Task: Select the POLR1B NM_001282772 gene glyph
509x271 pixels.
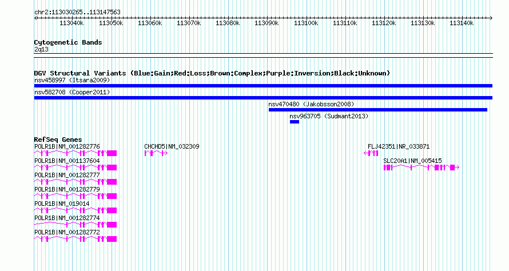Action: pos(75,239)
